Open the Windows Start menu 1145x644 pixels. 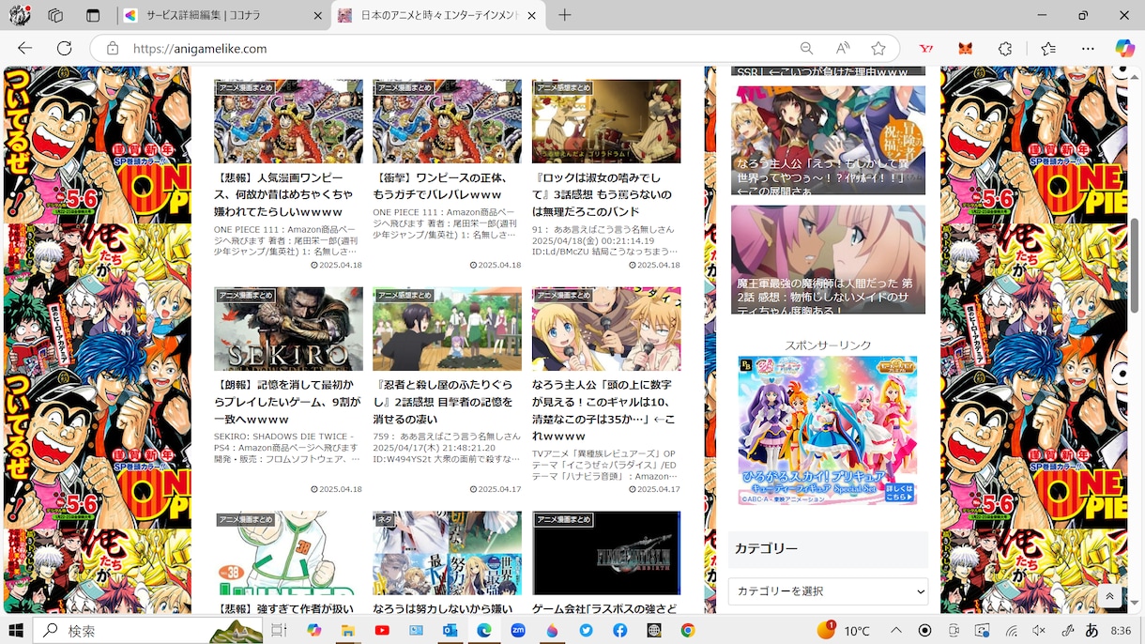coord(17,631)
